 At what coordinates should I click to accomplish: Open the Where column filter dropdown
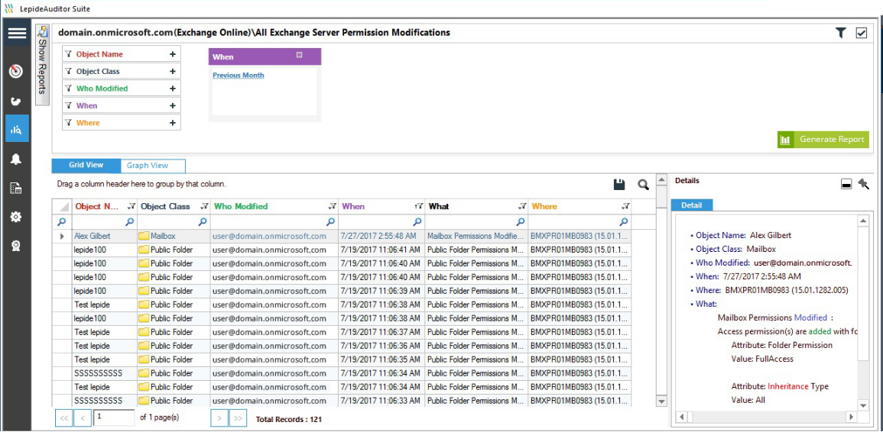[x=625, y=206]
